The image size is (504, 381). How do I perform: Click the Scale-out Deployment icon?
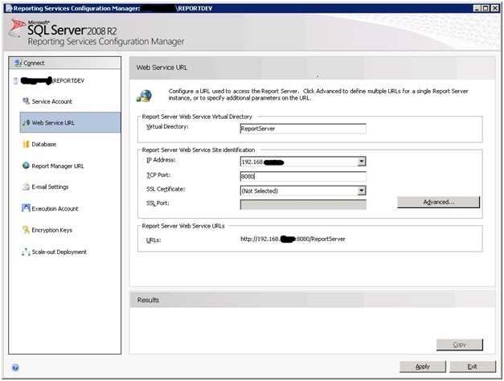pos(26,252)
